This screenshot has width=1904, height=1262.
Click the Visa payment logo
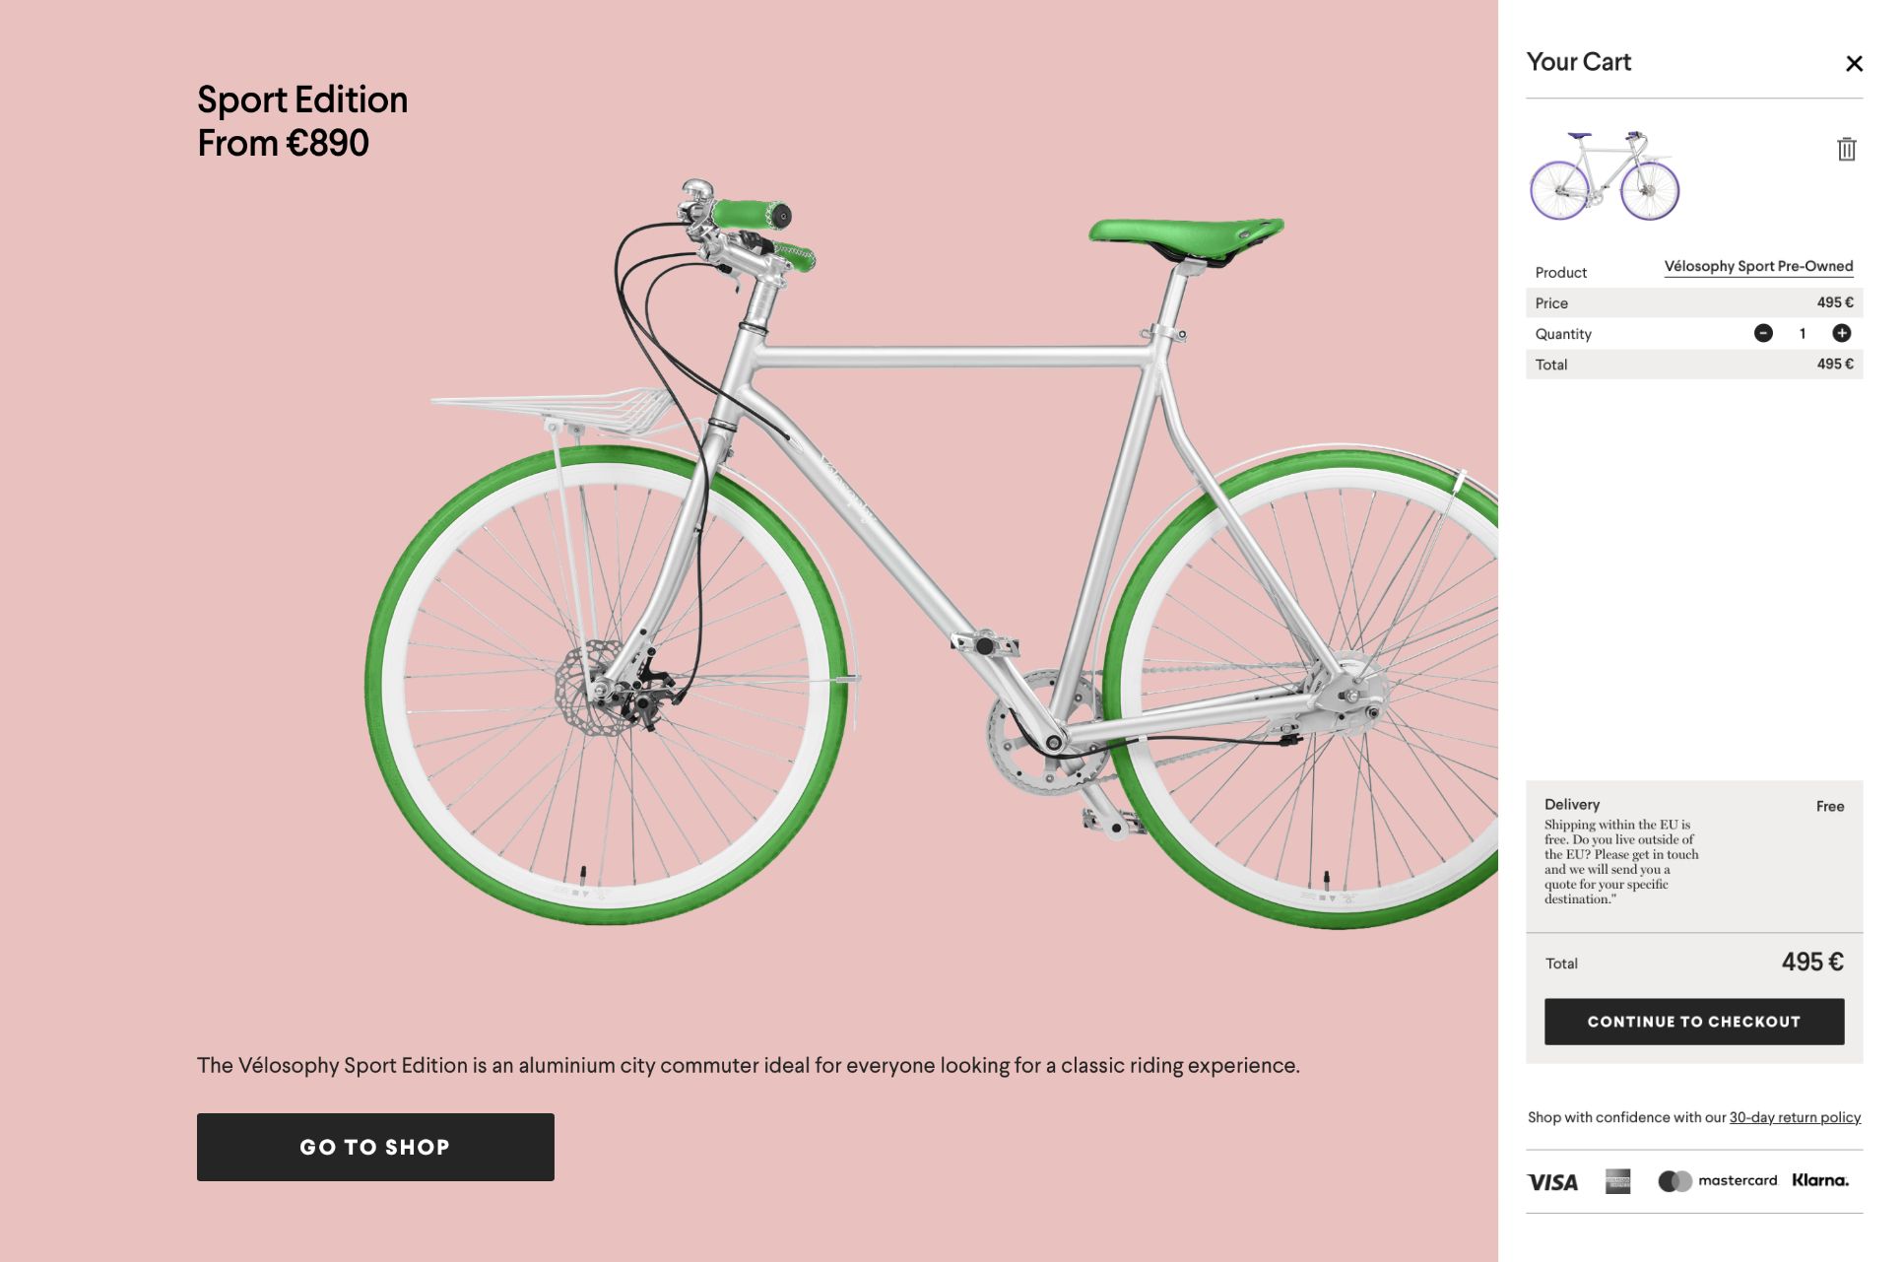[x=1552, y=1182]
